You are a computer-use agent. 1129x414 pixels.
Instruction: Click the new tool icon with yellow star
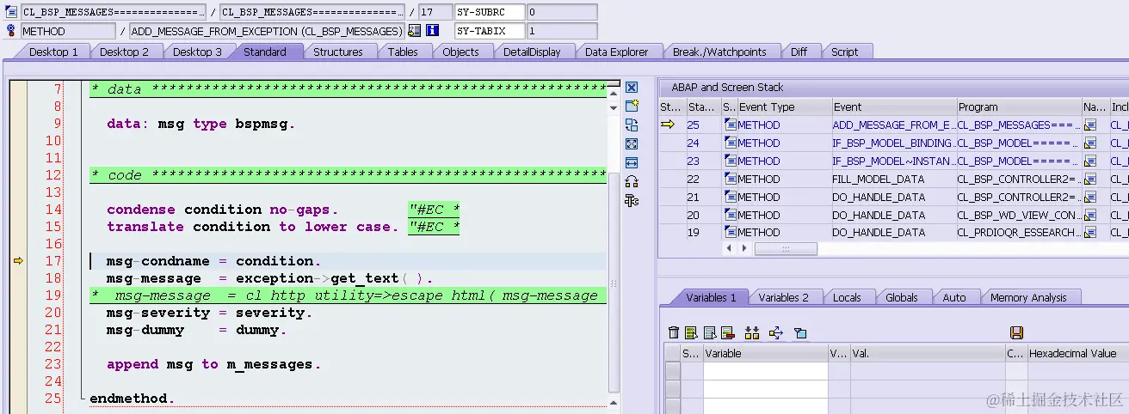coord(631,107)
